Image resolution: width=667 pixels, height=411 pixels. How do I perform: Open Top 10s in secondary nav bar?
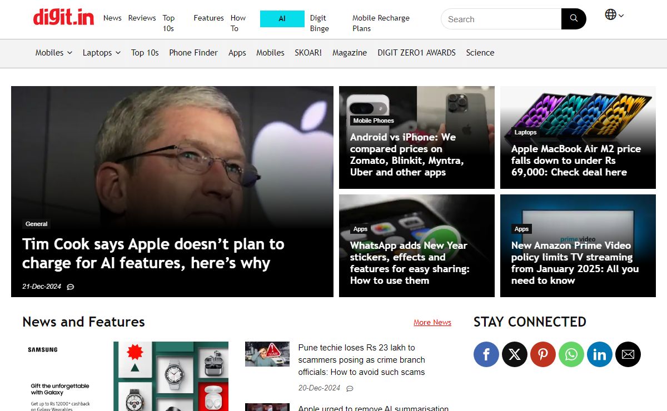[x=145, y=53]
